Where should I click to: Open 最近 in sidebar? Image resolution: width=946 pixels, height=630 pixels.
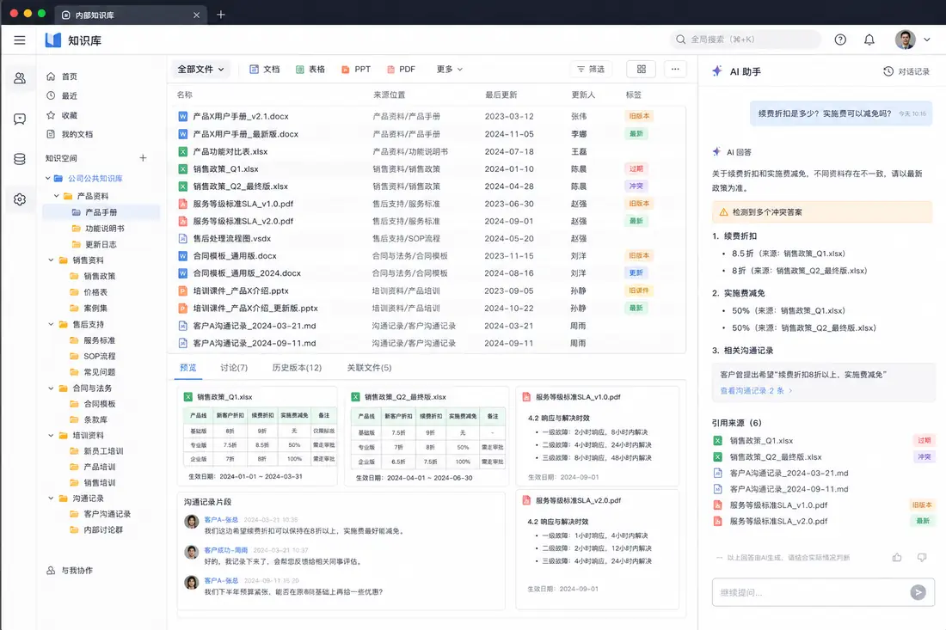(x=63, y=96)
